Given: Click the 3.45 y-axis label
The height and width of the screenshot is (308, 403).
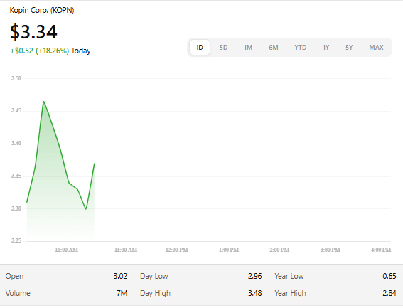Looking at the screenshot, I should [16, 110].
